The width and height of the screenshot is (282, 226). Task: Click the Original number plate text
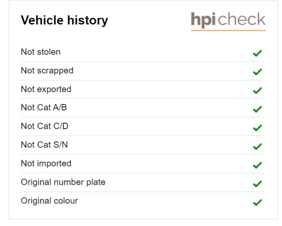click(63, 182)
